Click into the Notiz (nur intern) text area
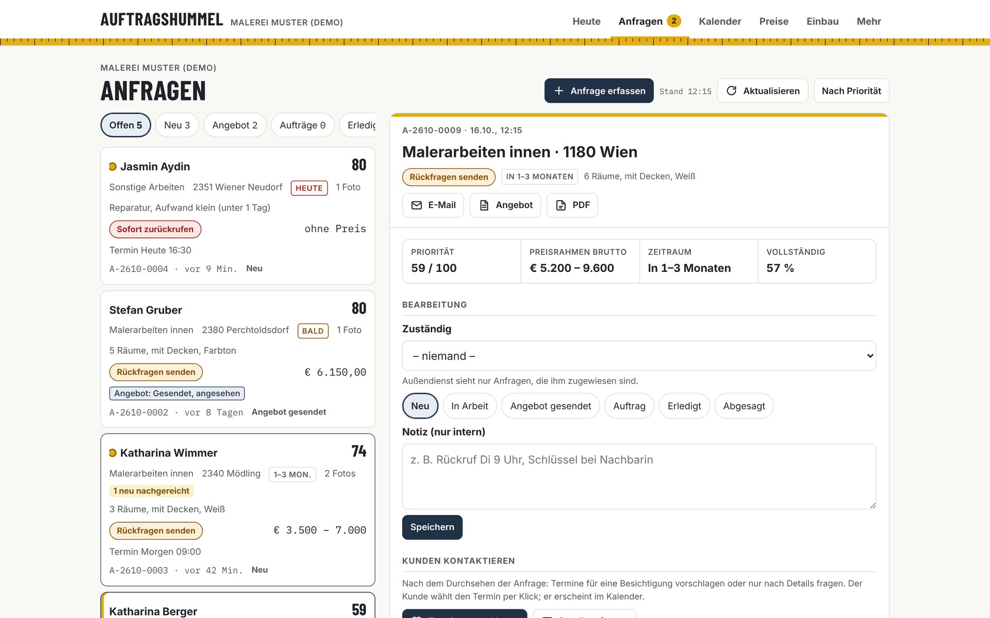The height and width of the screenshot is (618, 990). click(x=639, y=476)
